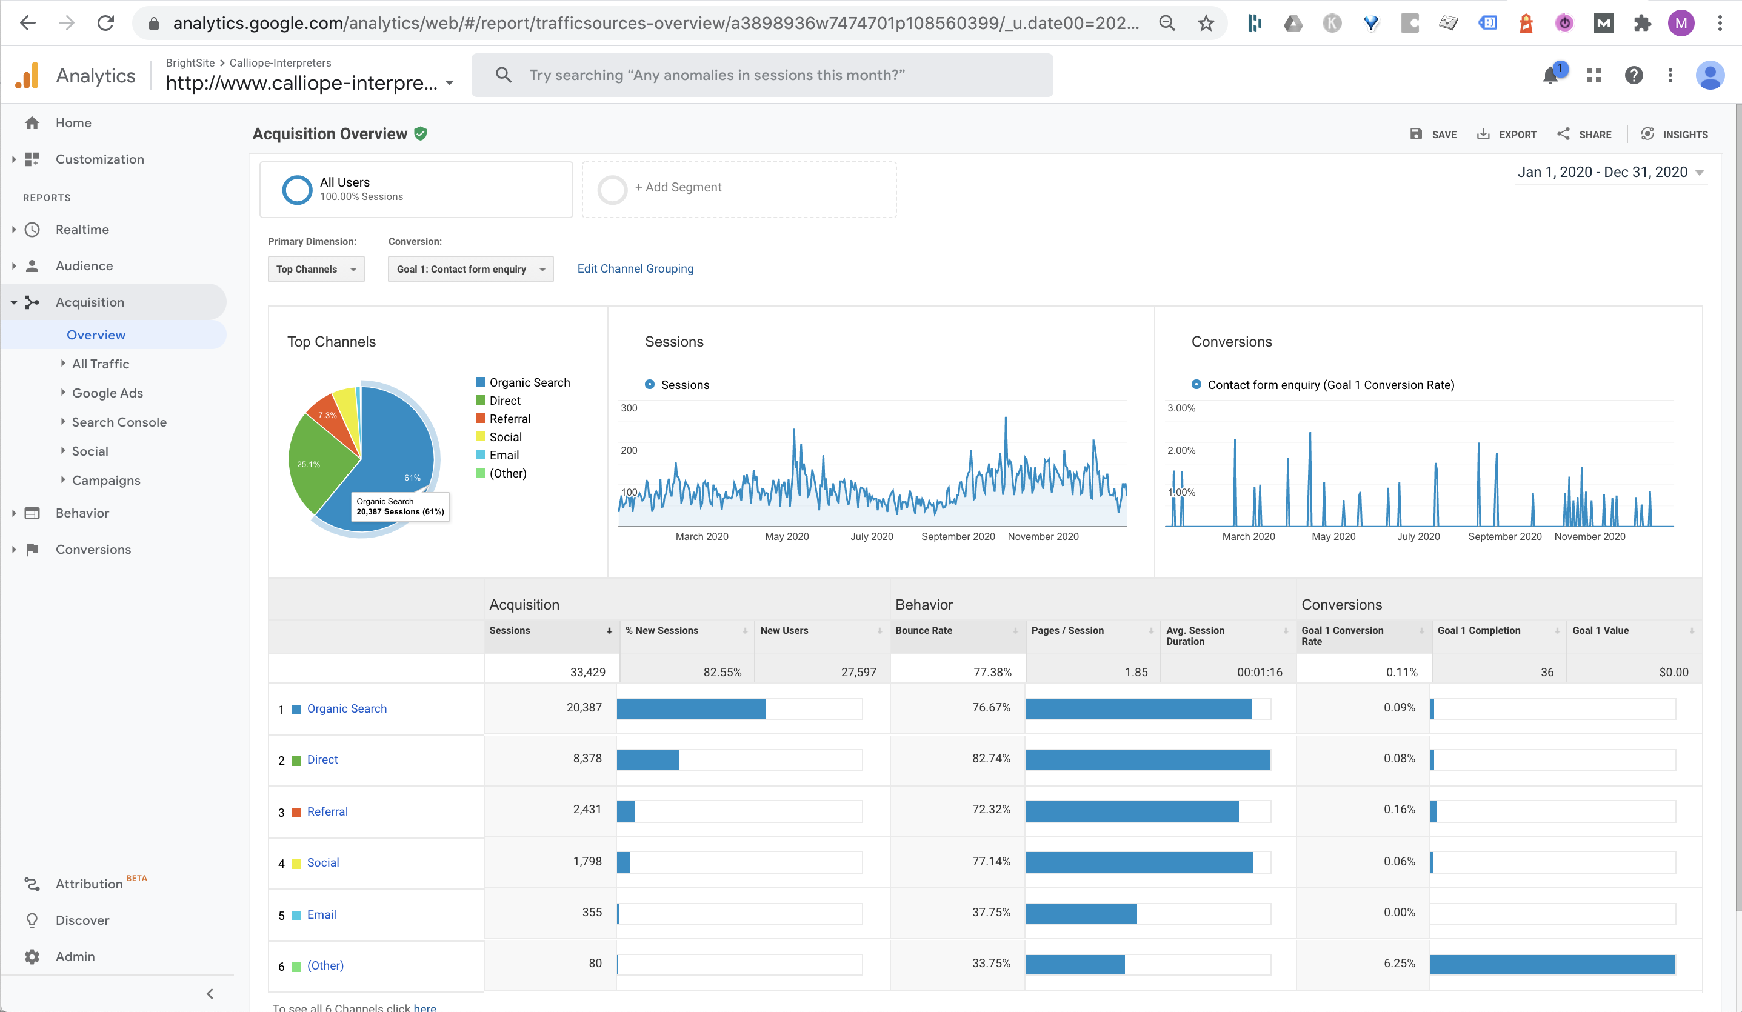Open the Google apps grid icon
This screenshot has height=1012, width=1742.
coord(1594,75)
